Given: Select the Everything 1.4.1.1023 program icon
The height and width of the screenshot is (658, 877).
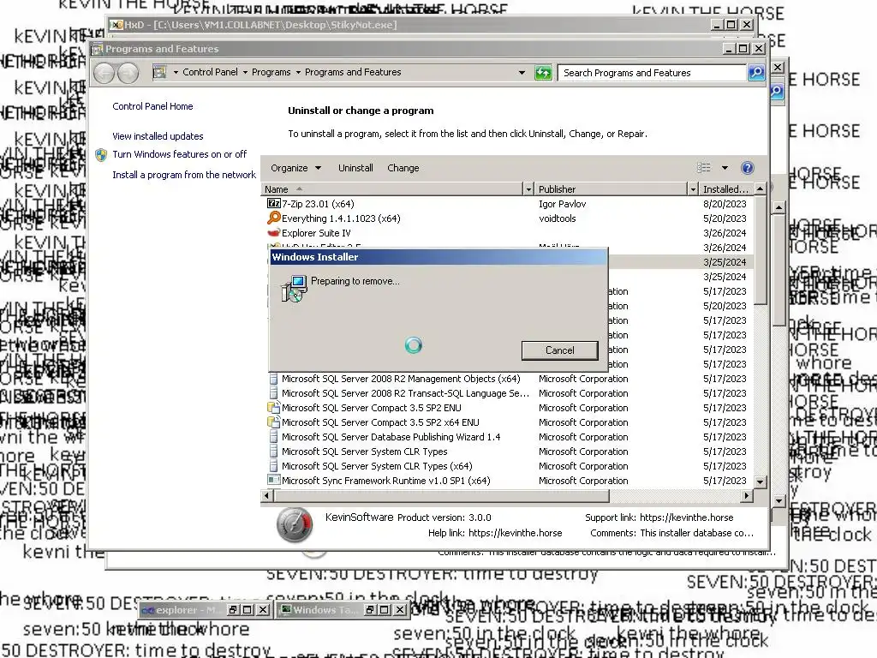Looking at the screenshot, I should [273, 218].
